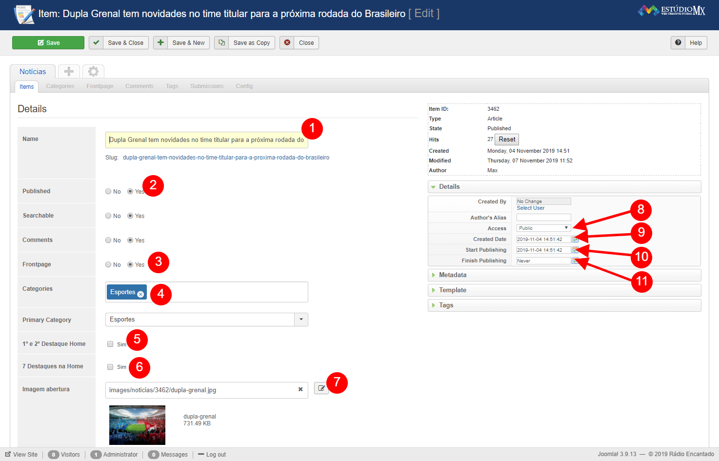
Task: Open the Start Publishing calendar picker
Action: (x=575, y=250)
